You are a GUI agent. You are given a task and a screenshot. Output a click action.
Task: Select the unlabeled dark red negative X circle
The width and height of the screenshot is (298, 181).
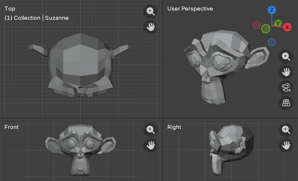256,25
